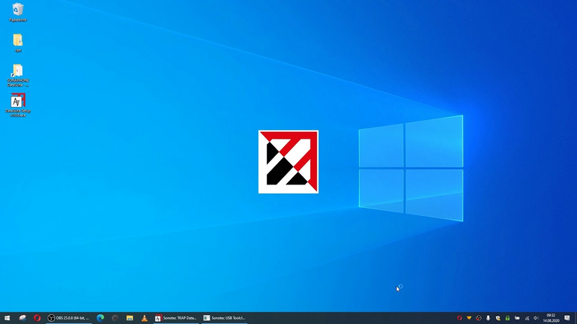Screen dimensions: 577x324
Task: Click the microphone icon in the system tray
Action: coord(488,318)
